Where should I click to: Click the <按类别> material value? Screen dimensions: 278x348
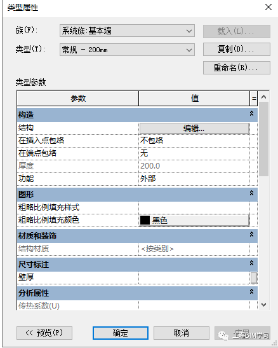[x=157, y=249]
